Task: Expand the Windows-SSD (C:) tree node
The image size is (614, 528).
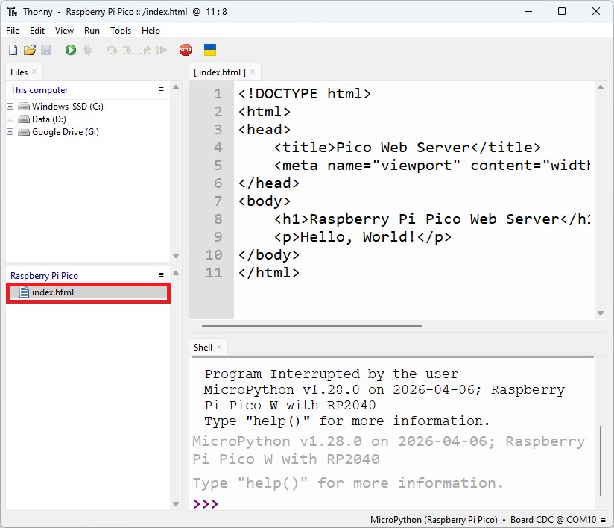Action: point(10,106)
